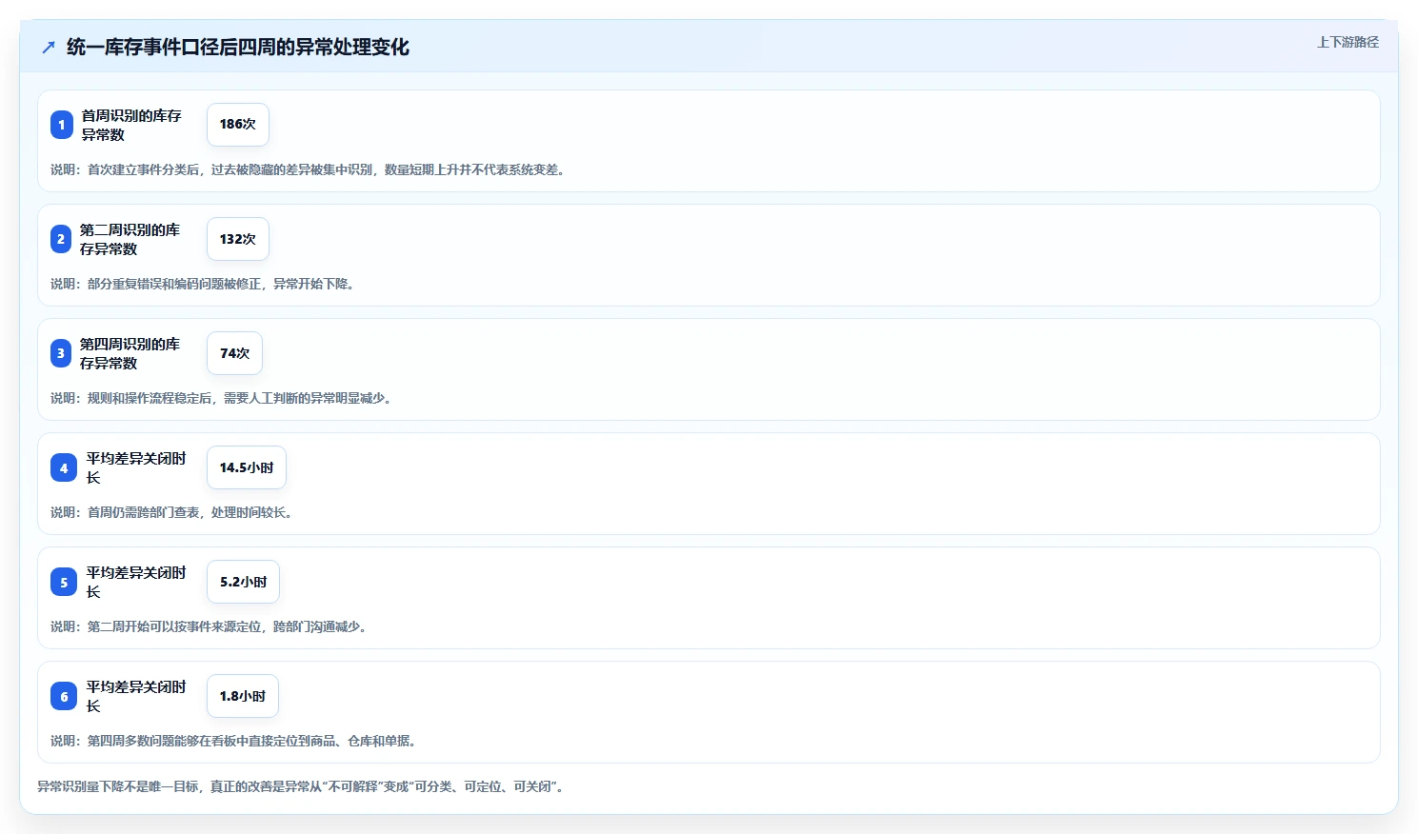Image resolution: width=1418 pixels, height=834 pixels.
Task: Select the 132次 value chip
Action: [x=238, y=239]
